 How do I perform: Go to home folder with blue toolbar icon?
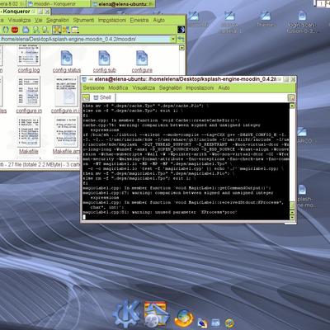26,30
